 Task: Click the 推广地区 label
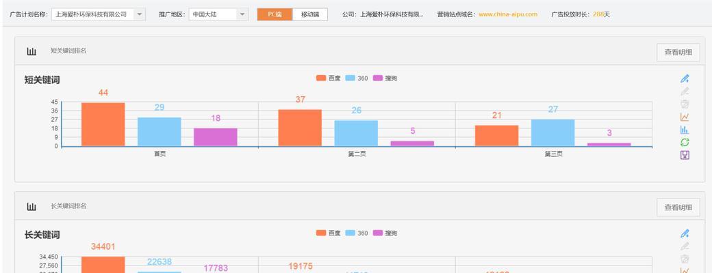point(172,14)
